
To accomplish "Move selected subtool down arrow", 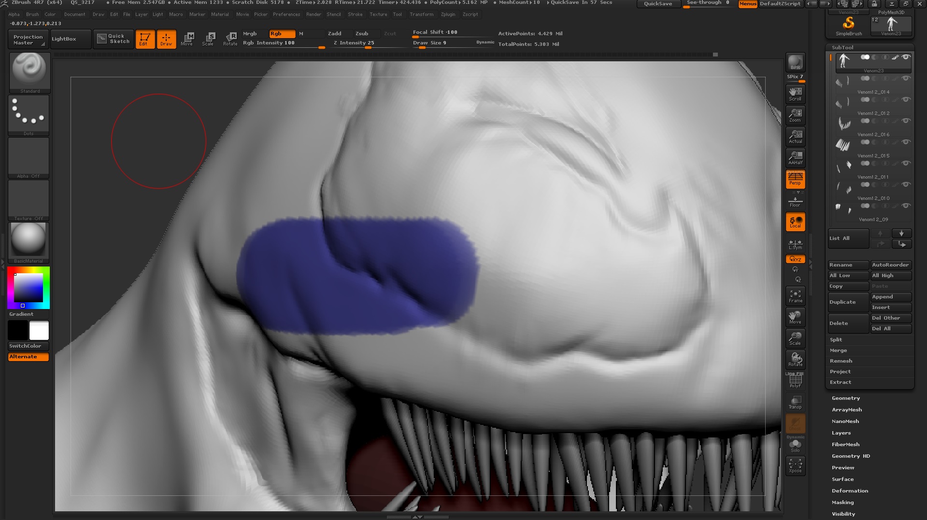I will pyautogui.click(x=901, y=233).
